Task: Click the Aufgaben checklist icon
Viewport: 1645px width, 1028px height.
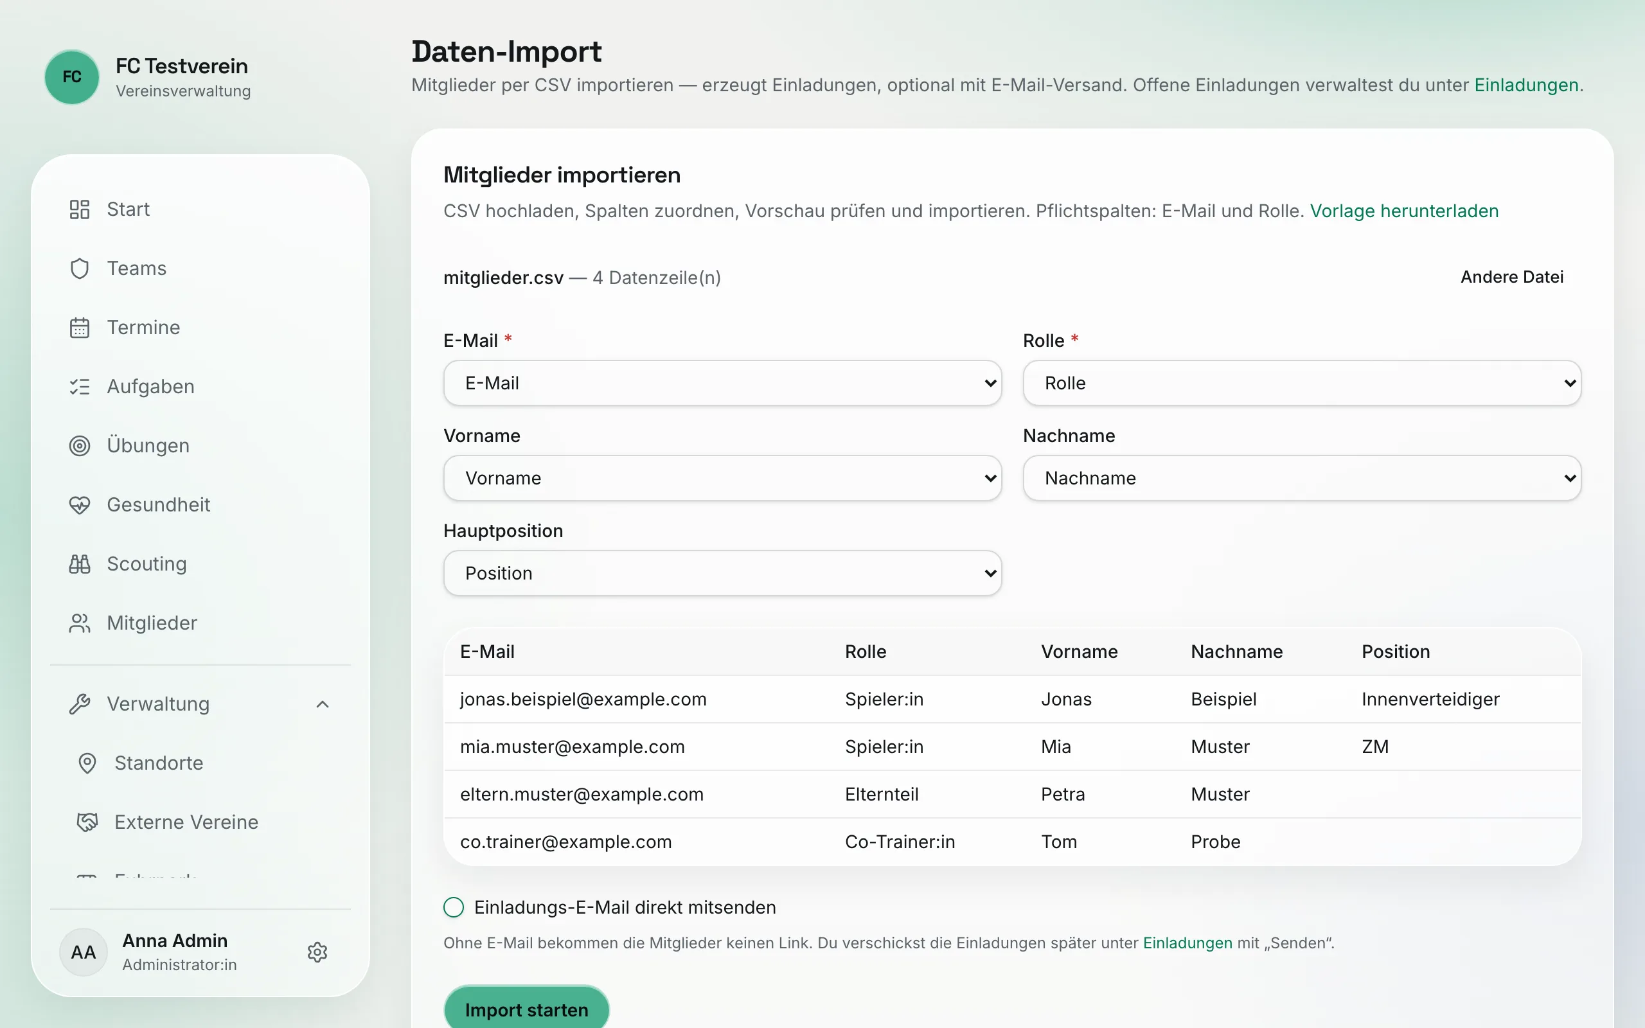Action: tap(80, 387)
